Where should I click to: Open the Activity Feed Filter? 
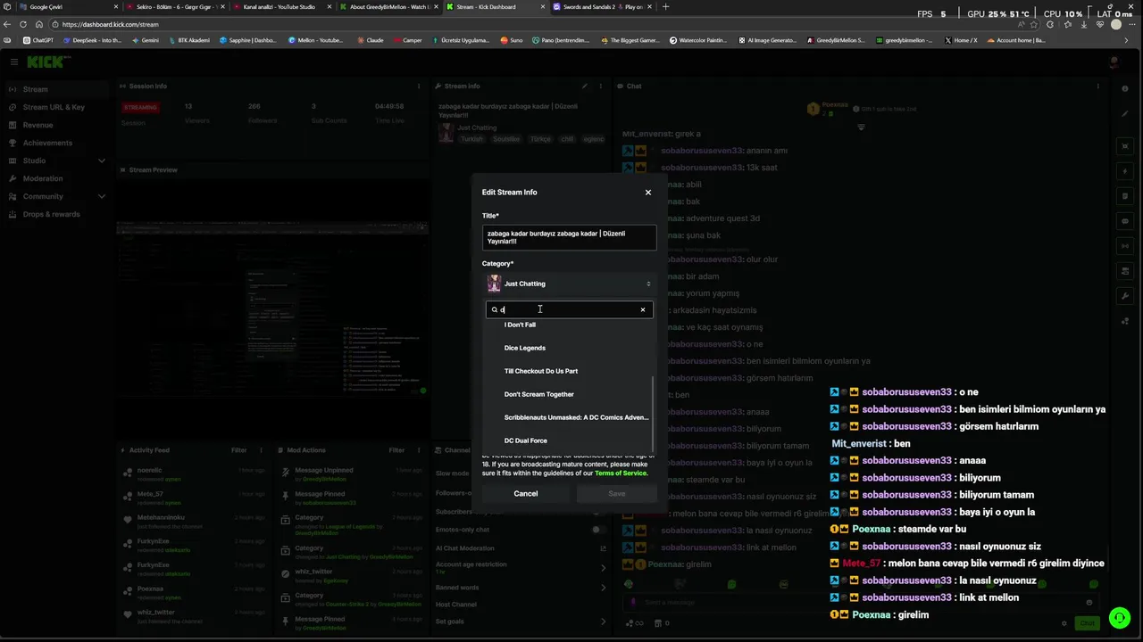pos(239,450)
